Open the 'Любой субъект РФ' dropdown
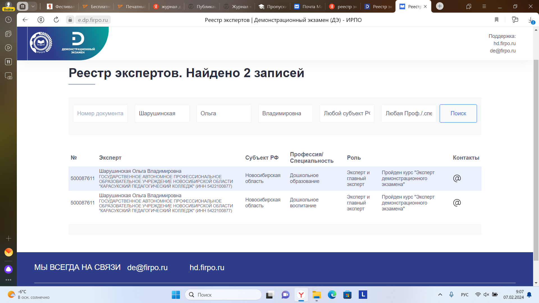Viewport: 539px width, 303px height. (347, 113)
